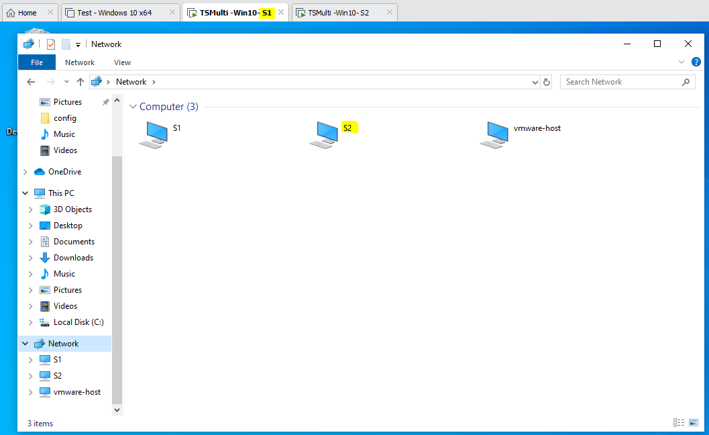Open Explorer Help icon

click(696, 62)
